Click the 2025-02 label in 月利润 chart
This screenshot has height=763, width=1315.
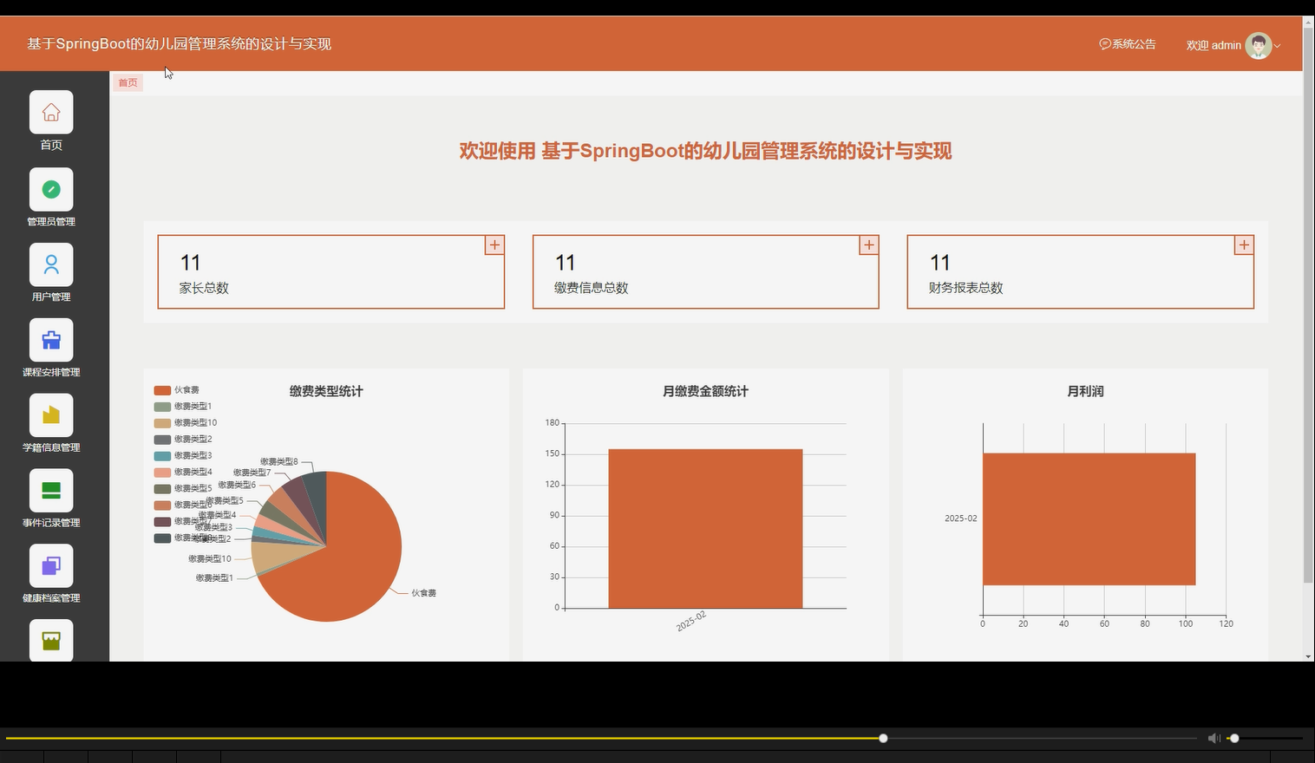[960, 518]
